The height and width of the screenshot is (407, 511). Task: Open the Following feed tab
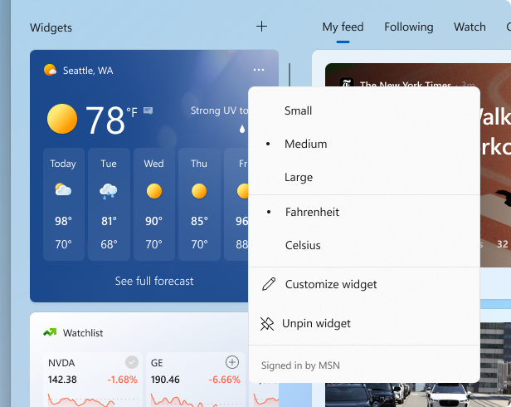[x=408, y=27]
